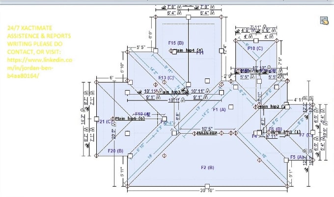Screen dimensions: 334x197
Task: Select the F2 (B) roof face label
Action: [x=208, y=168]
